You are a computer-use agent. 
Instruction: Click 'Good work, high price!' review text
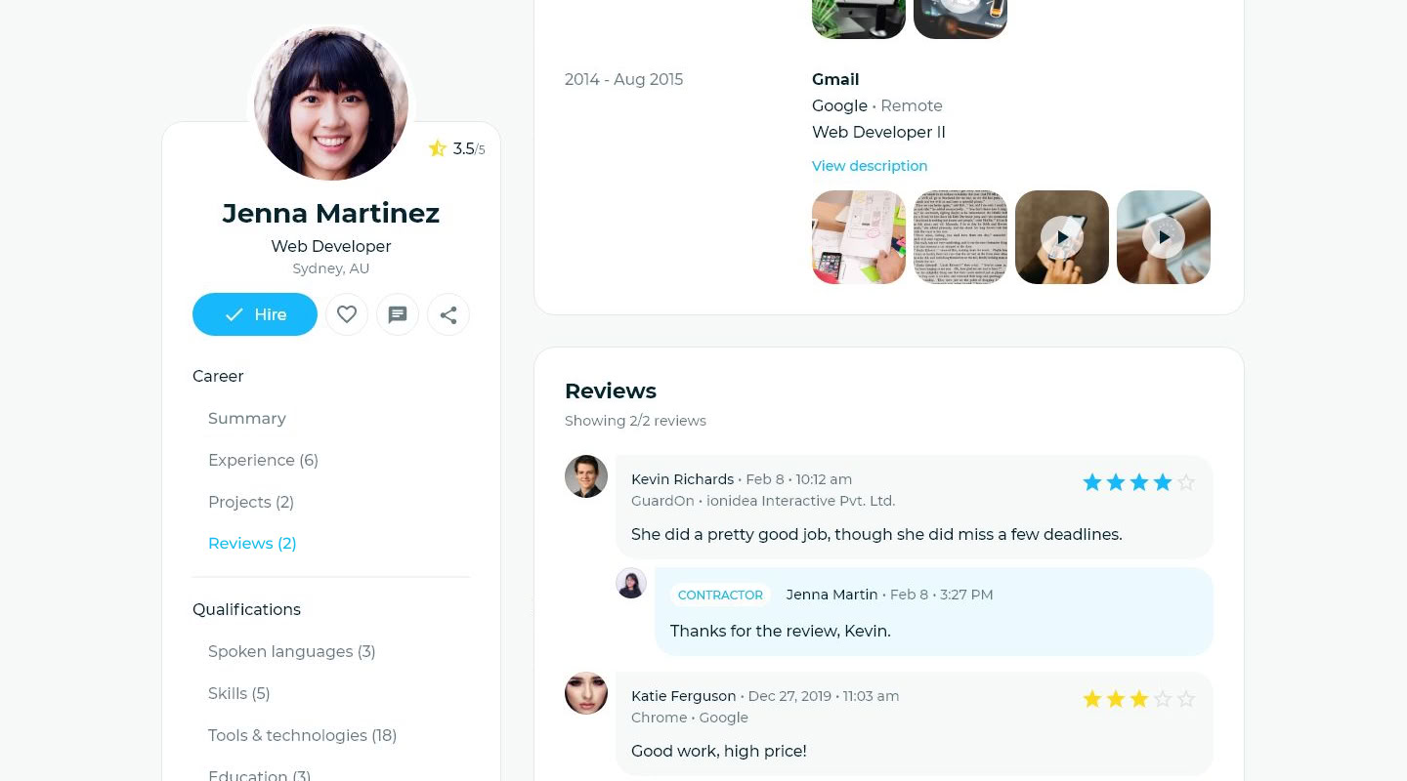[x=719, y=751]
